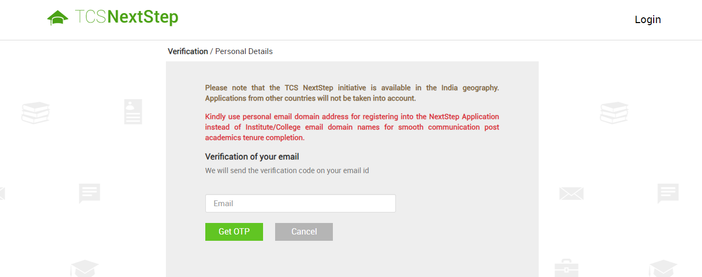Click the India geography availability note
This screenshot has width=702, height=277.
coord(352,93)
